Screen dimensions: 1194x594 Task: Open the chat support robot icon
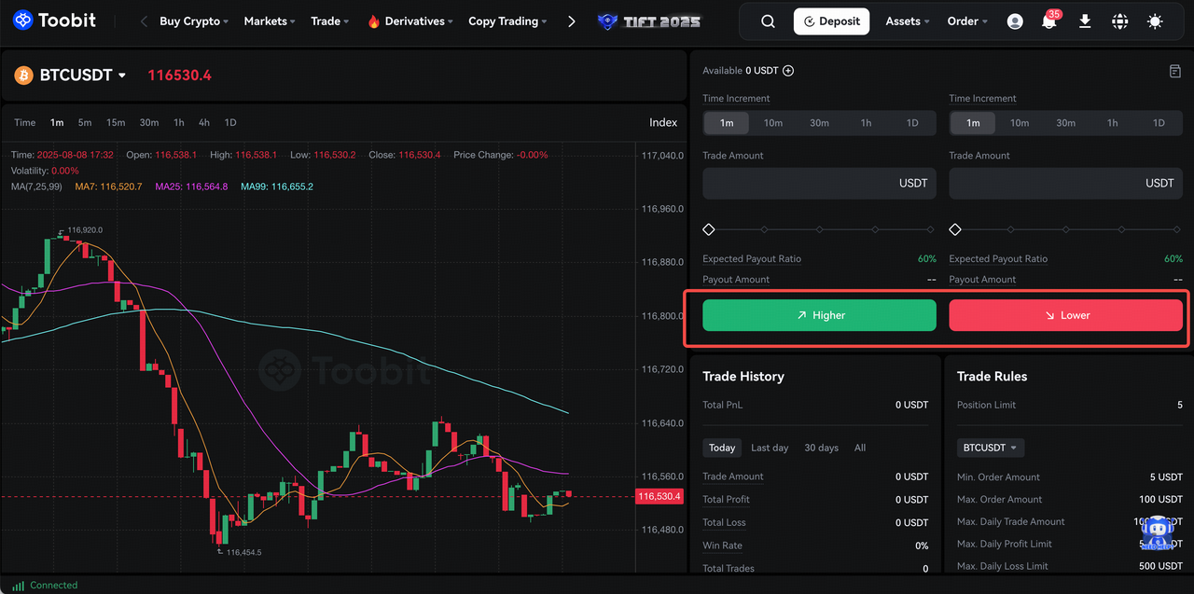click(1158, 534)
